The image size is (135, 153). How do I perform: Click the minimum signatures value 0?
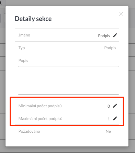(x=109, y=106)
